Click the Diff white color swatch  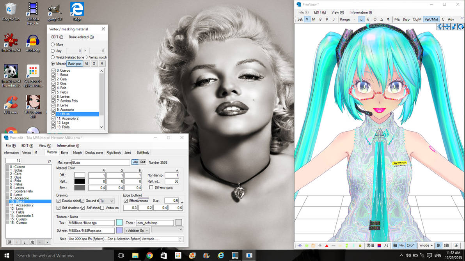point(80,175)
